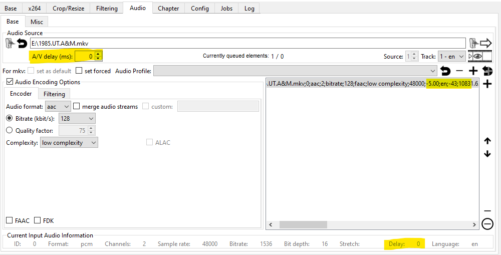The image size is (501, 255).
Task: Click the minus icon beside the Audio Profile dropdown
Action: click(x=459, y=71)
